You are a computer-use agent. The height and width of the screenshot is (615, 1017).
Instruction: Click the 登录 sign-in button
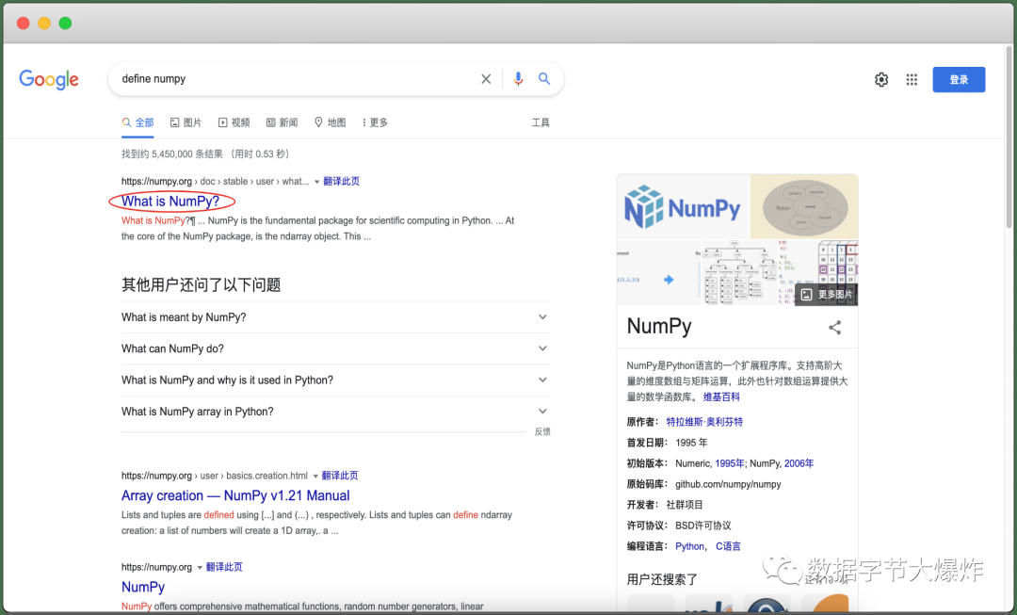tap(959, 79)
